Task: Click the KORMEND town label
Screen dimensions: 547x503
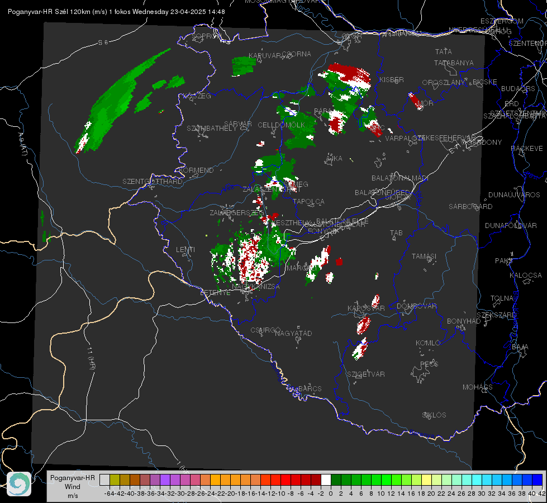Action: coord(196,170)
